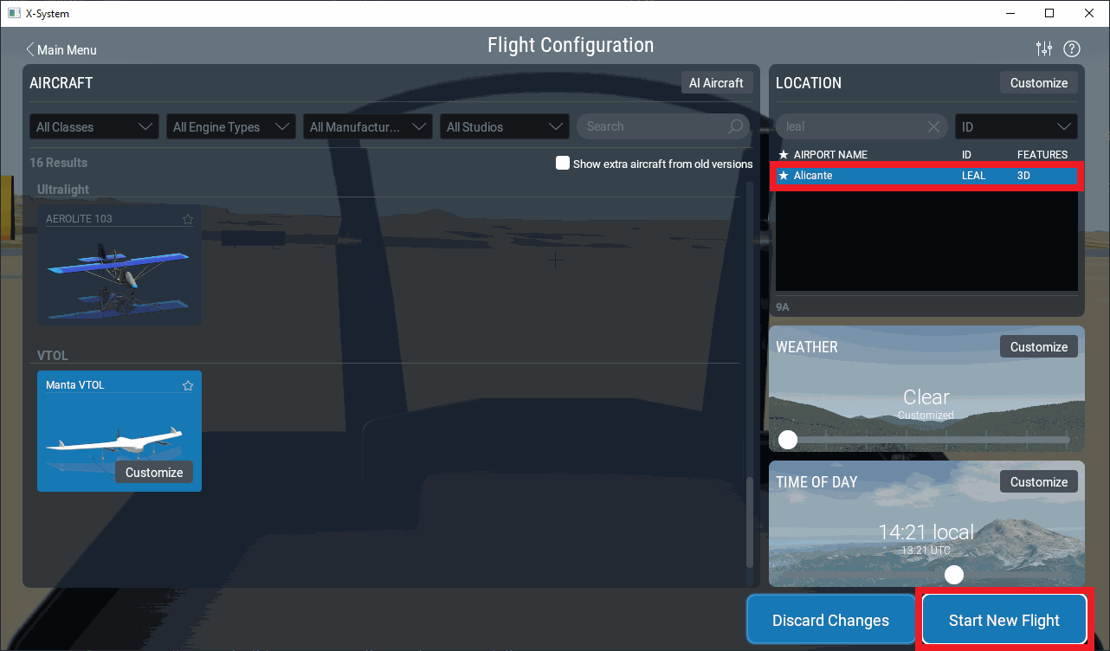Viewport: 1110px width, 651px height.
Task: Open the airport ID search-type dropdown
Action: [x=1016, y=126]
